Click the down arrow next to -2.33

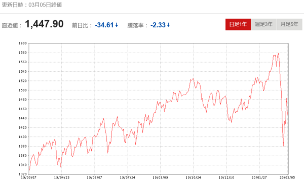[x=168, y=25]
